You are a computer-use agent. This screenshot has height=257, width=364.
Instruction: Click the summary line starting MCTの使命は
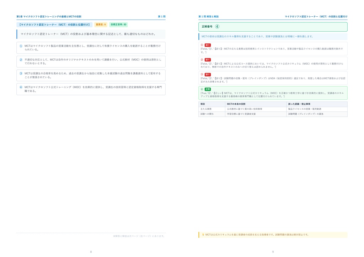(258, 36)
